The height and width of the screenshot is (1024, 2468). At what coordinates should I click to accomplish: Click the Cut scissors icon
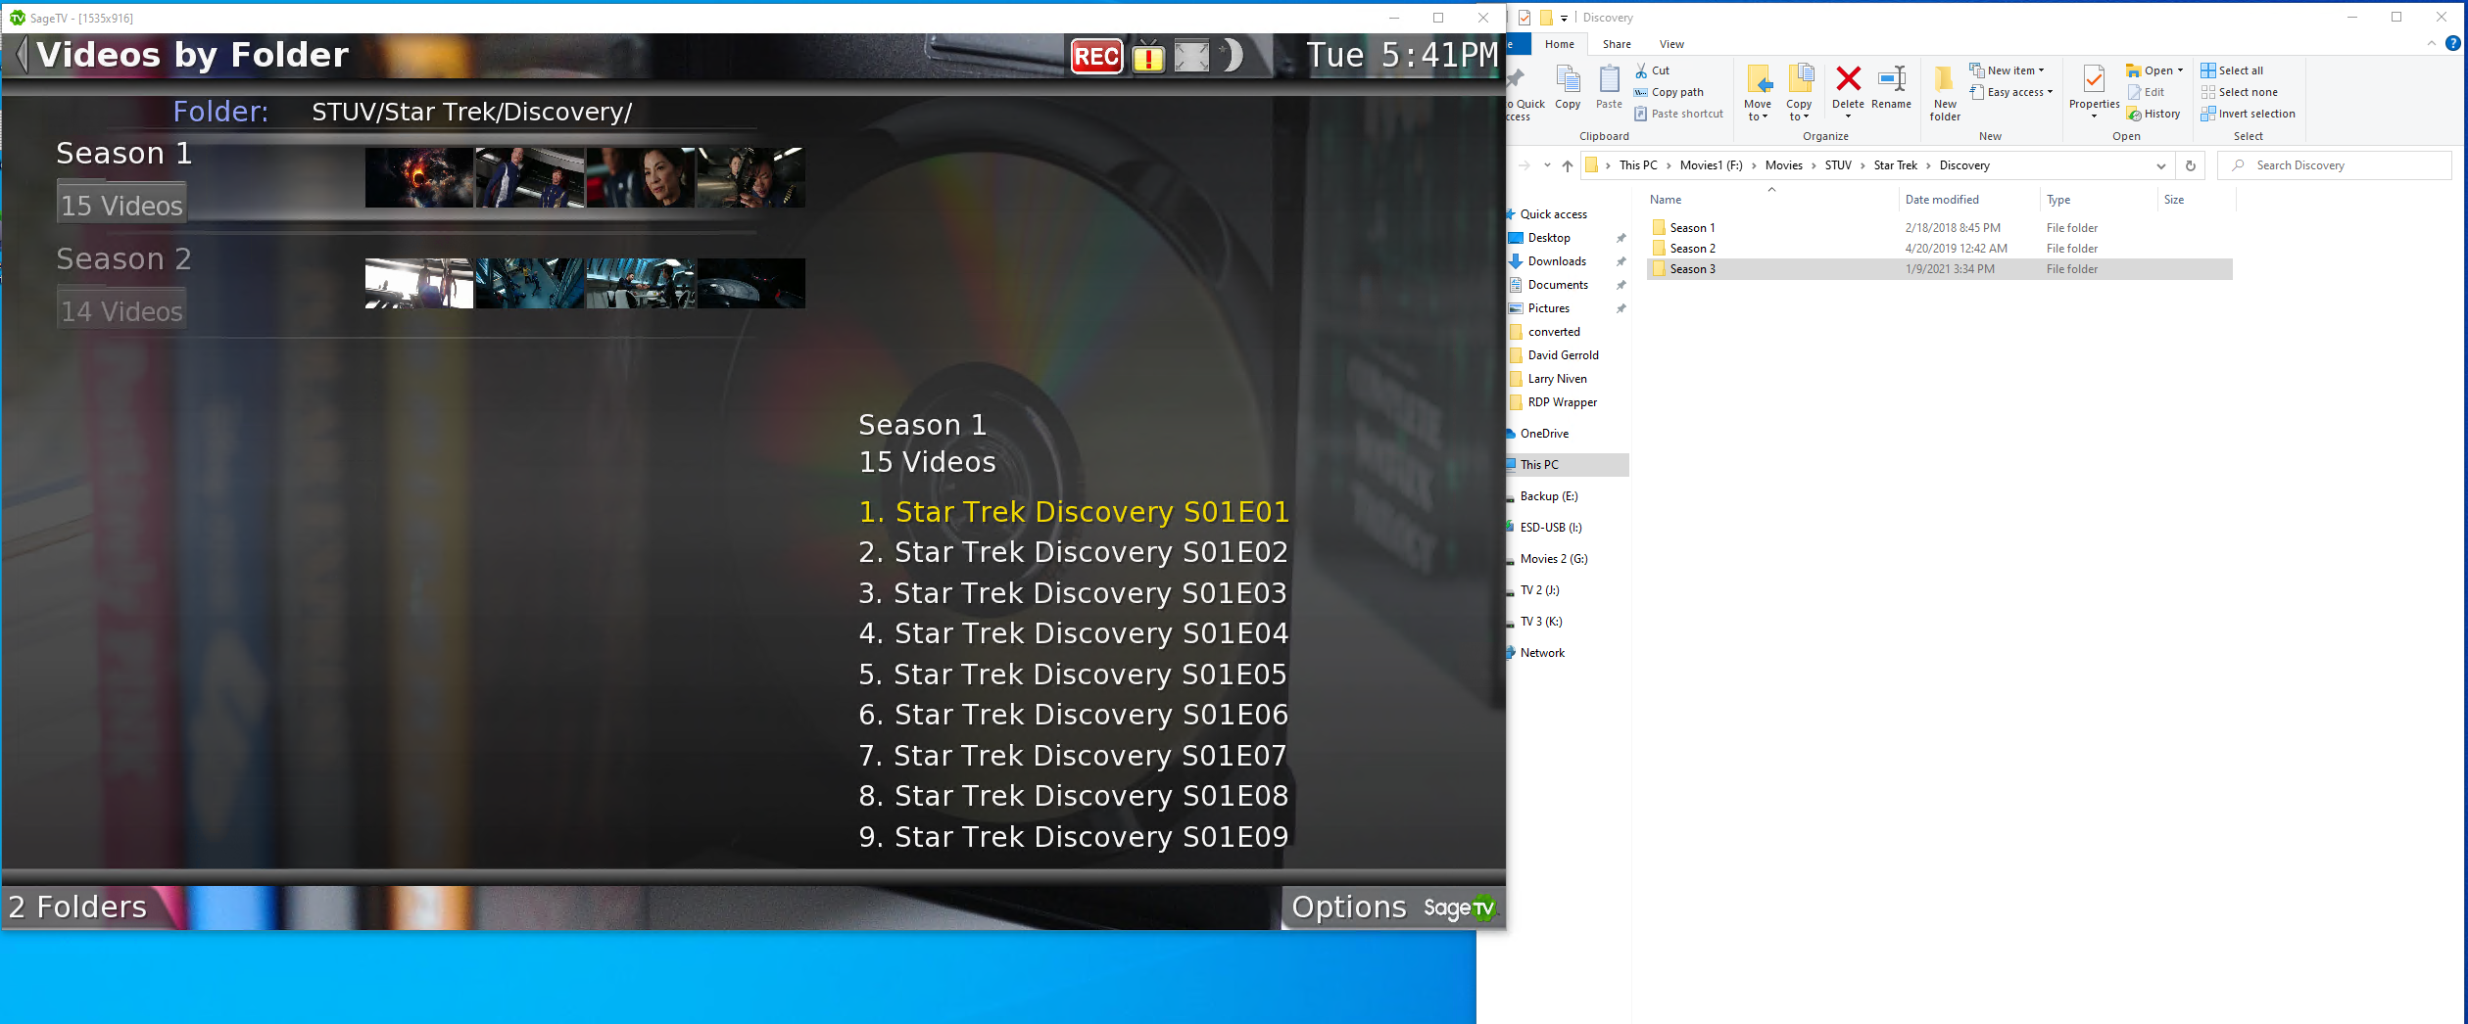[x=1642, y=70]
